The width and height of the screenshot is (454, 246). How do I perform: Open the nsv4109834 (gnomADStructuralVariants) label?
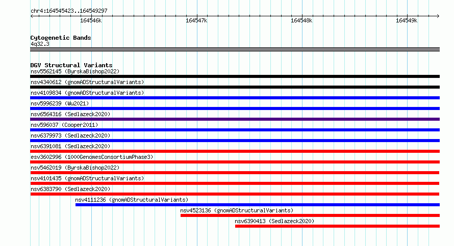pos(87,93)
